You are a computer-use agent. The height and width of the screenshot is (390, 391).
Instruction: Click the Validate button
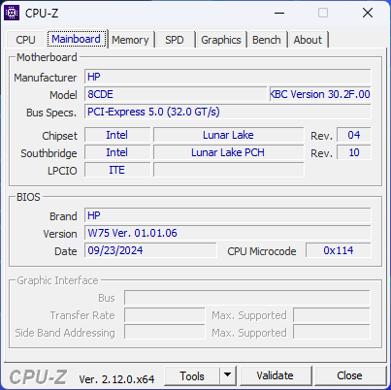276,375
